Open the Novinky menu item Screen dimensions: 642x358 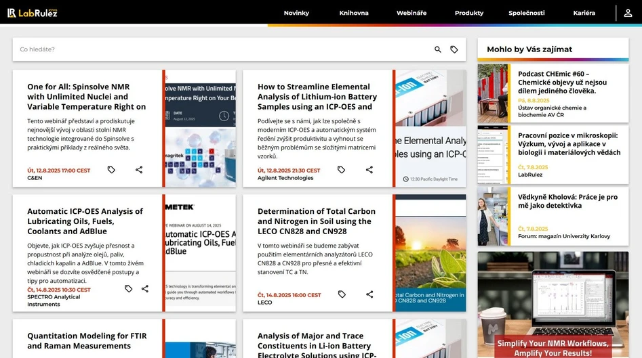[x=296, y=13]
